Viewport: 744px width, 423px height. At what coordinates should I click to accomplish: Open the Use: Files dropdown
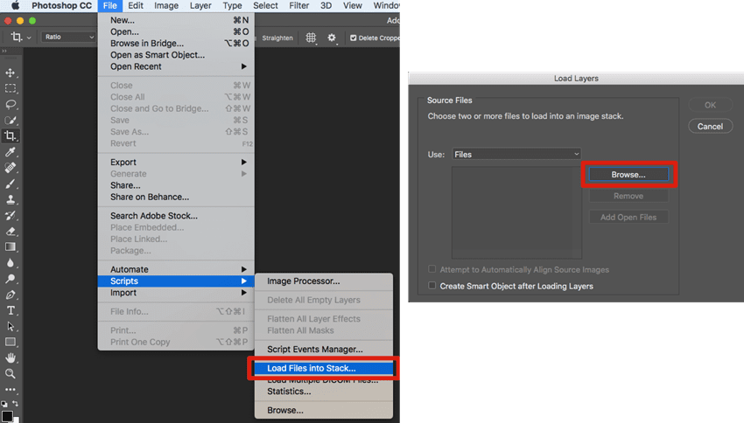(516, 154)
